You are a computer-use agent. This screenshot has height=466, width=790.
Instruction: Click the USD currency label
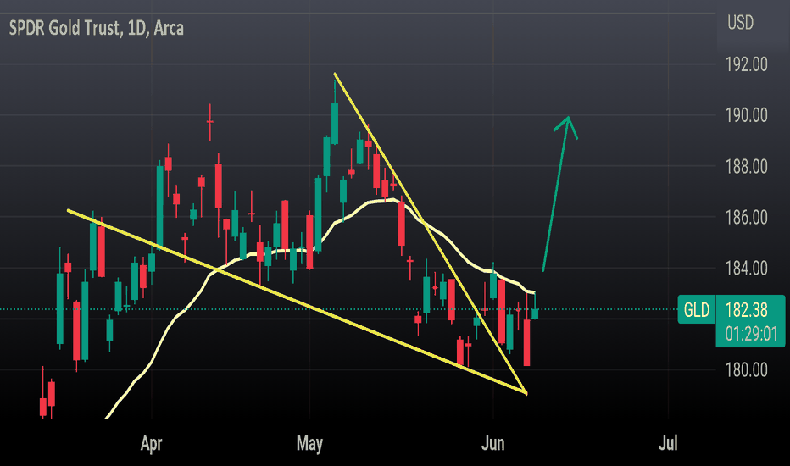pos(740,23)
